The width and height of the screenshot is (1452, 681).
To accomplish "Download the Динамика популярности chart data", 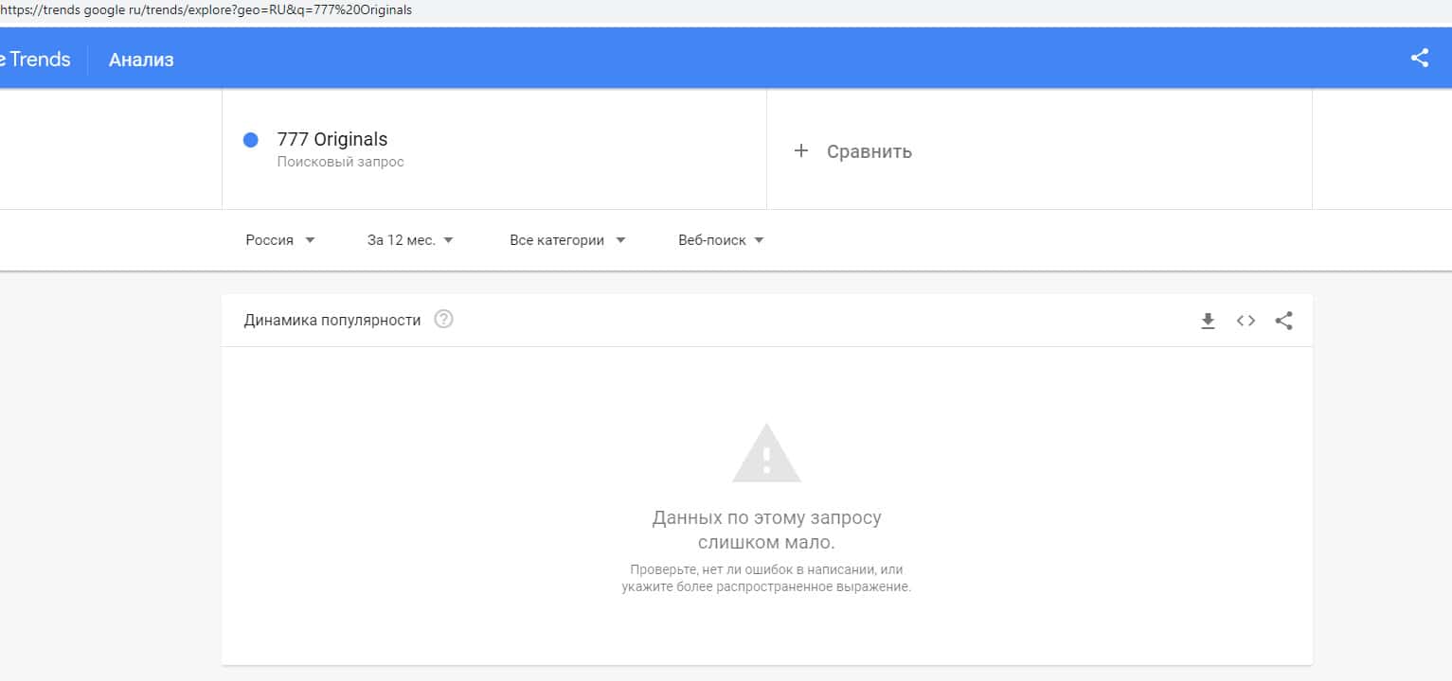I will click(x=1208, y=321).
